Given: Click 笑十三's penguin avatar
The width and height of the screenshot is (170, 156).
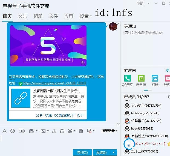Looking at the screenshot, I should click(127, 151).
